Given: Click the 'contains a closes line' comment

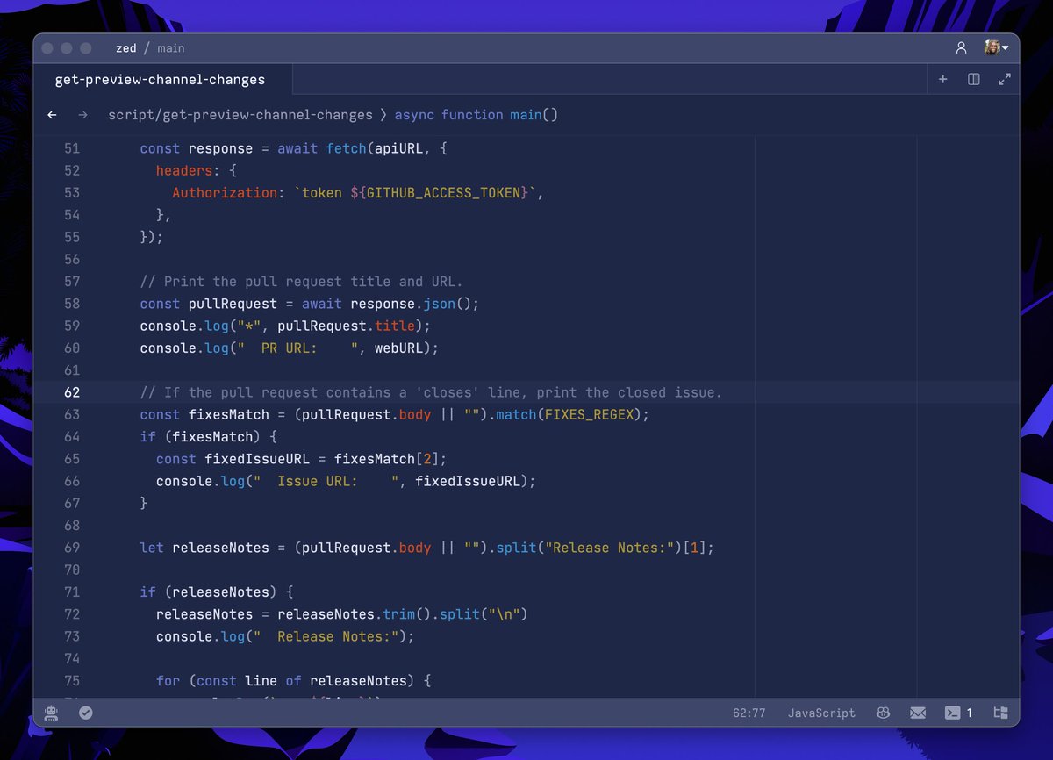Looking at the screenshot, I should [431, 392].
